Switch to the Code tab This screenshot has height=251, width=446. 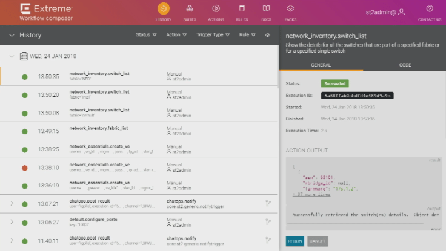(x=404, y=64)
